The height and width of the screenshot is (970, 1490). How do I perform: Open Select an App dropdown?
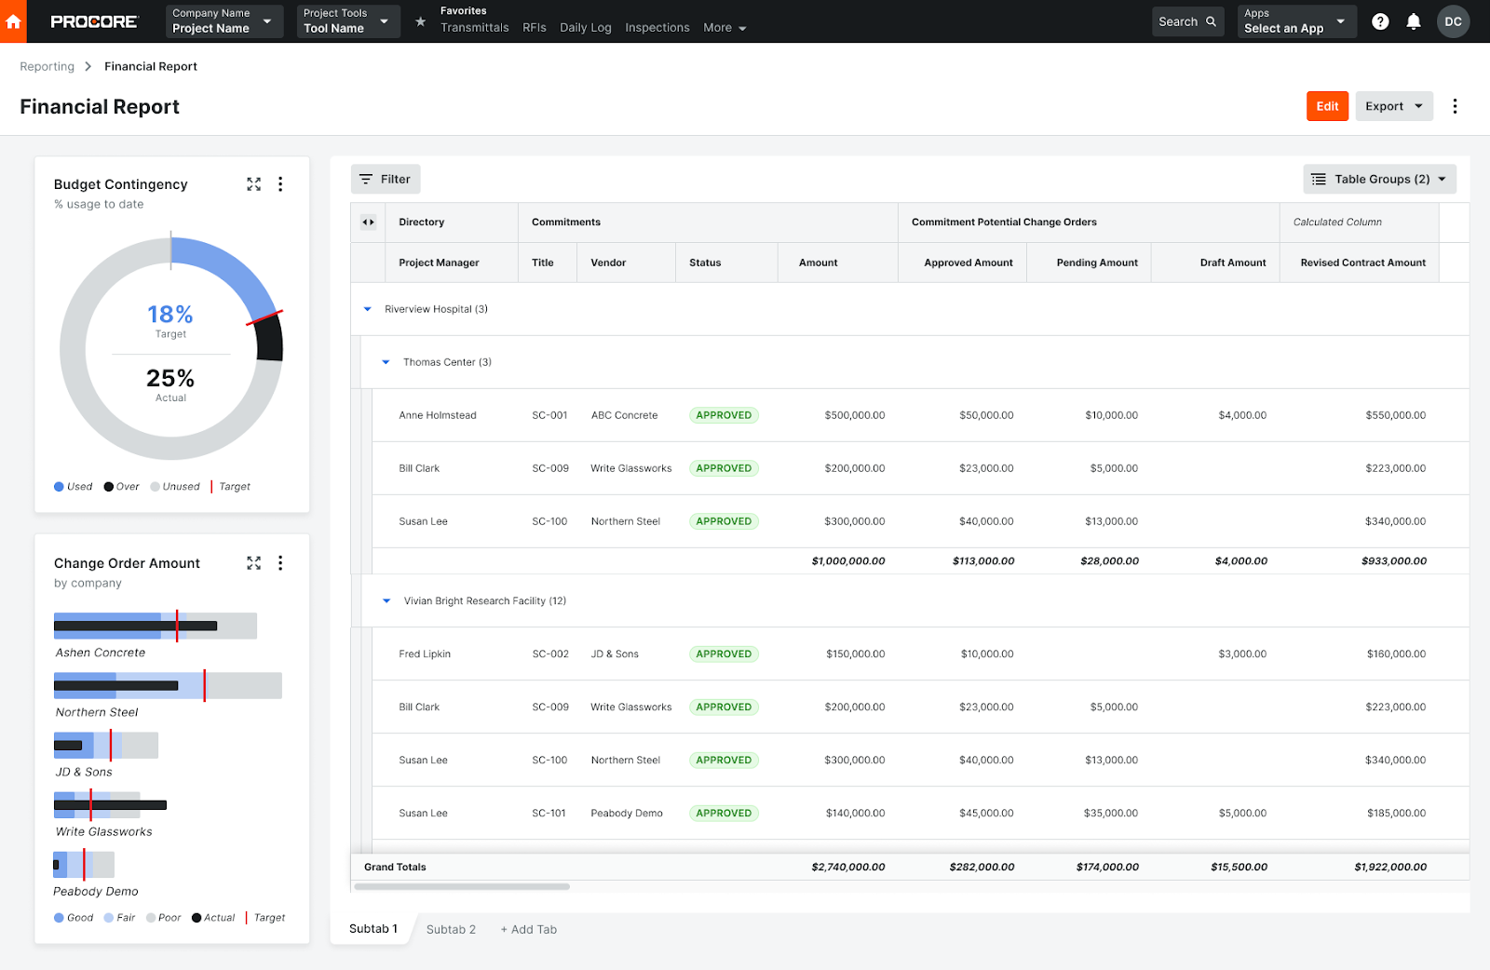click(1296, 21)
